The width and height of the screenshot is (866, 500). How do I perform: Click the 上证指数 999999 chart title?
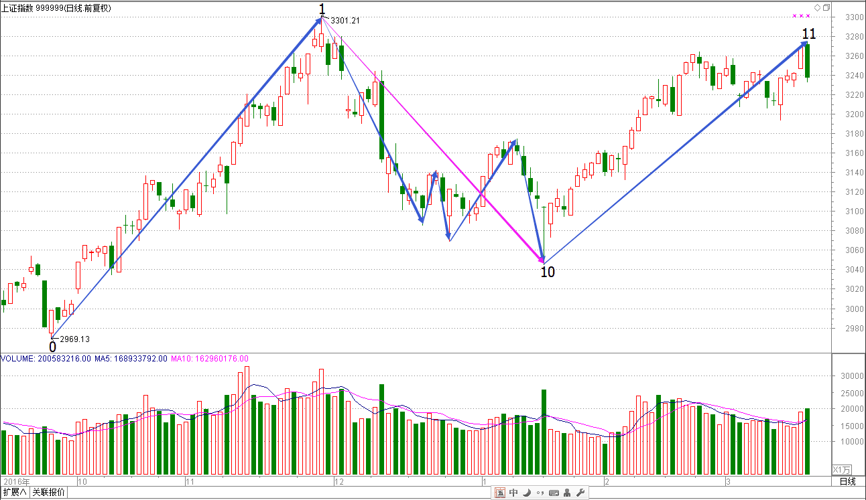click(56, 7)
